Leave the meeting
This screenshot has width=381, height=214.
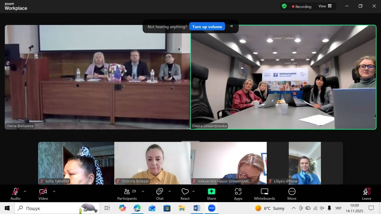pyautogui.click(x=366, y=194)
